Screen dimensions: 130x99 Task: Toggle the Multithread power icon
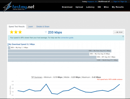[x=111, y=2]
